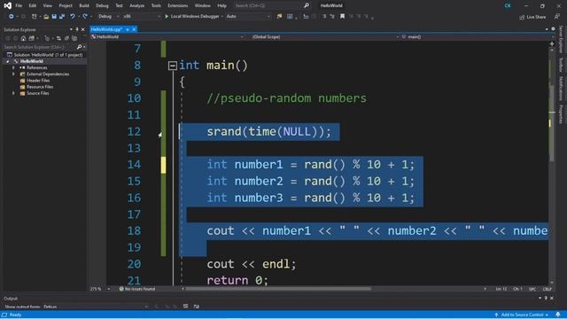567x319 pixels.
Task: Start Local Windows Debugger
Action: pos(192,17)
